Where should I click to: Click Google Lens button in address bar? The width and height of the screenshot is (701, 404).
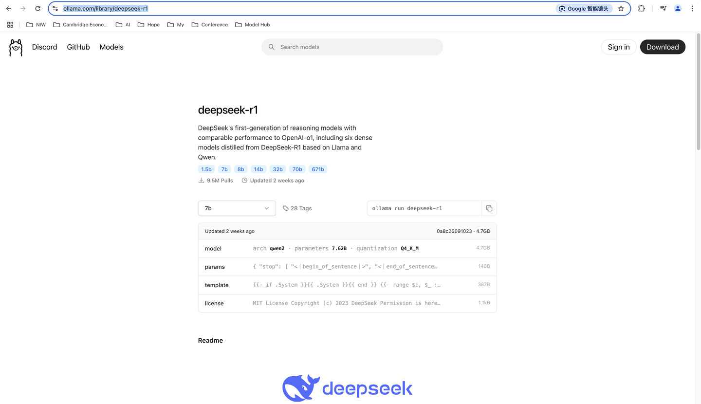584,9
